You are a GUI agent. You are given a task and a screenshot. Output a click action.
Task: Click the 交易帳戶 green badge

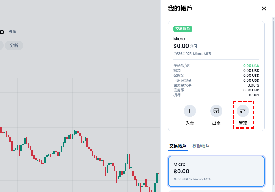182,29
